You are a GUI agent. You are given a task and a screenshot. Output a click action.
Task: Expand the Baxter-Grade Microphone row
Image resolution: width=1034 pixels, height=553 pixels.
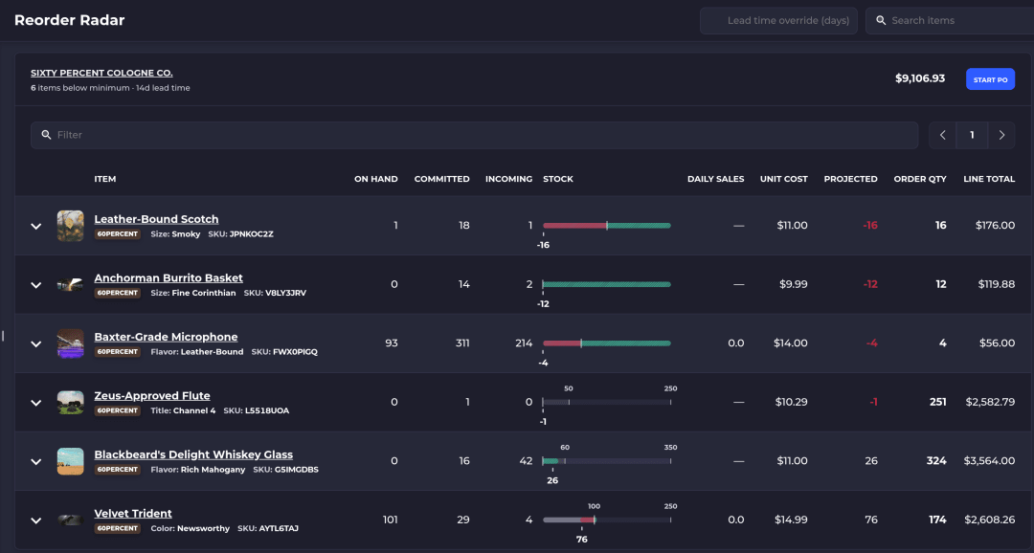(x=36, y=343)
